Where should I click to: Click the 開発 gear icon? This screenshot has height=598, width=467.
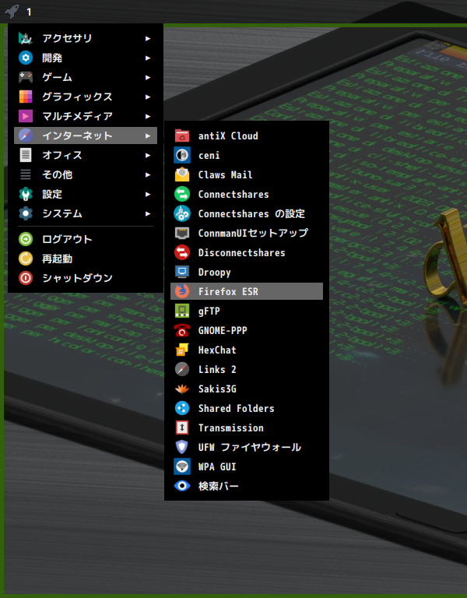26,58
